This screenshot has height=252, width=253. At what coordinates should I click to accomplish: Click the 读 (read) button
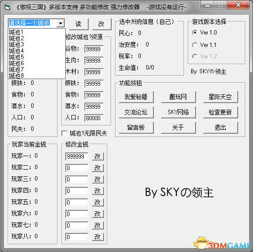(x=79, y=24)
